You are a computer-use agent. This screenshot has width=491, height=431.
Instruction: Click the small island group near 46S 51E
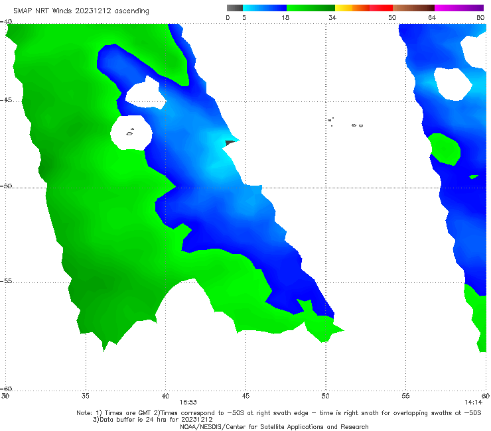345,123
